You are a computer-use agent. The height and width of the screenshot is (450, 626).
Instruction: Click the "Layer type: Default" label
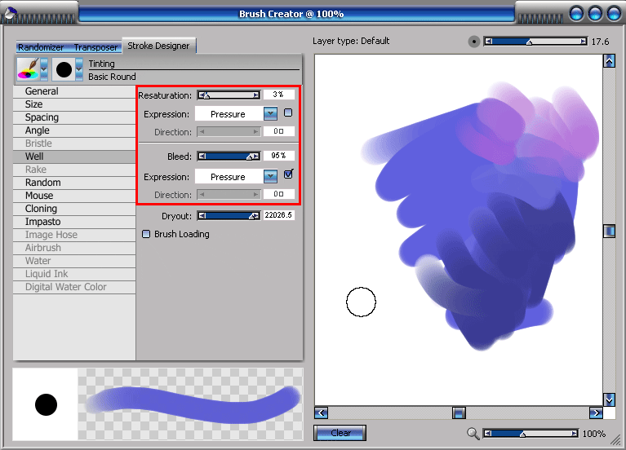click(351, 41)
